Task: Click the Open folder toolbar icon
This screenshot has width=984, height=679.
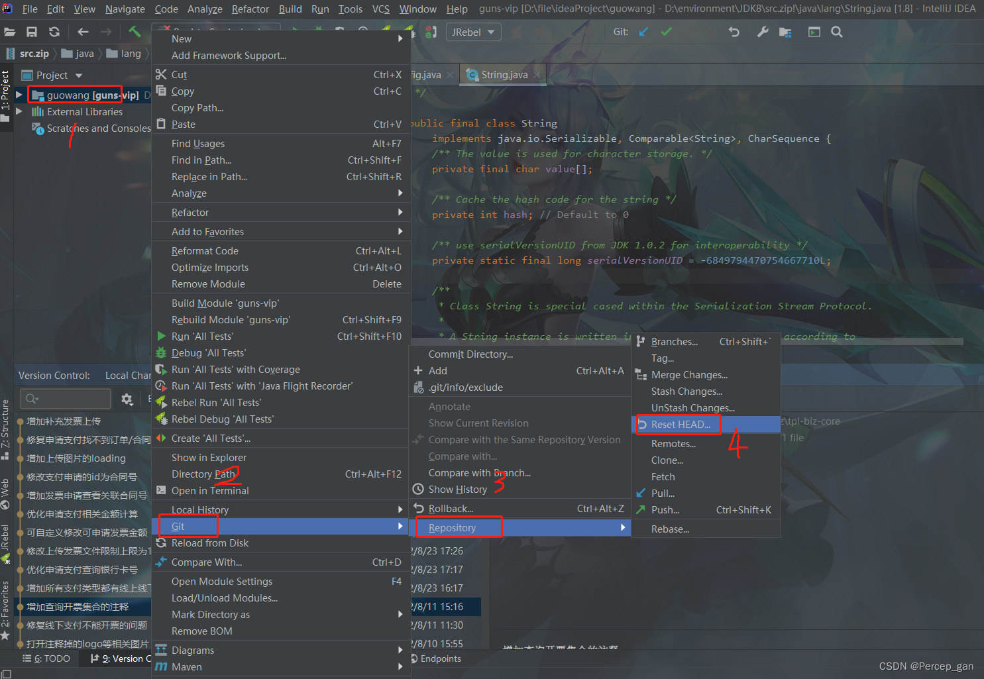Action: (10, 32)
